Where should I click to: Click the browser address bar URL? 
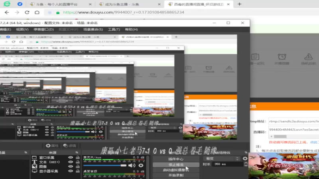click(124, 12)
